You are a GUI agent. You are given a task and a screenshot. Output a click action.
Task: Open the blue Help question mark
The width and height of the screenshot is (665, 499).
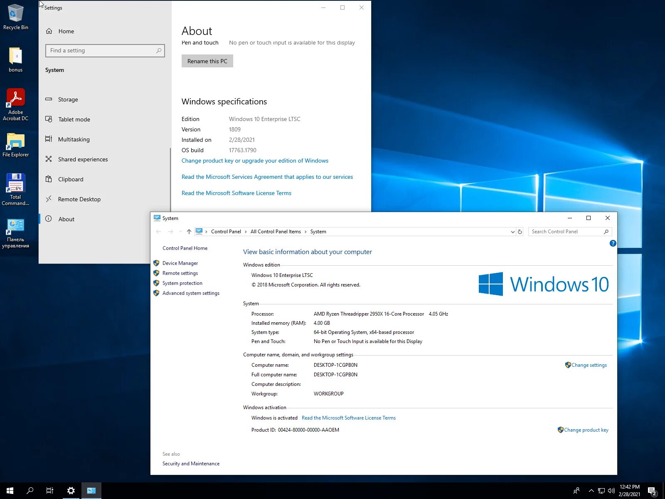(x=613, y=243)
